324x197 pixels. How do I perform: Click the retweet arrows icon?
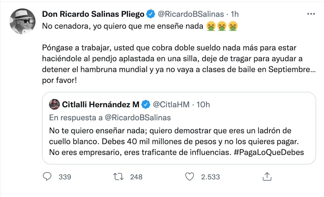(119, 176)
